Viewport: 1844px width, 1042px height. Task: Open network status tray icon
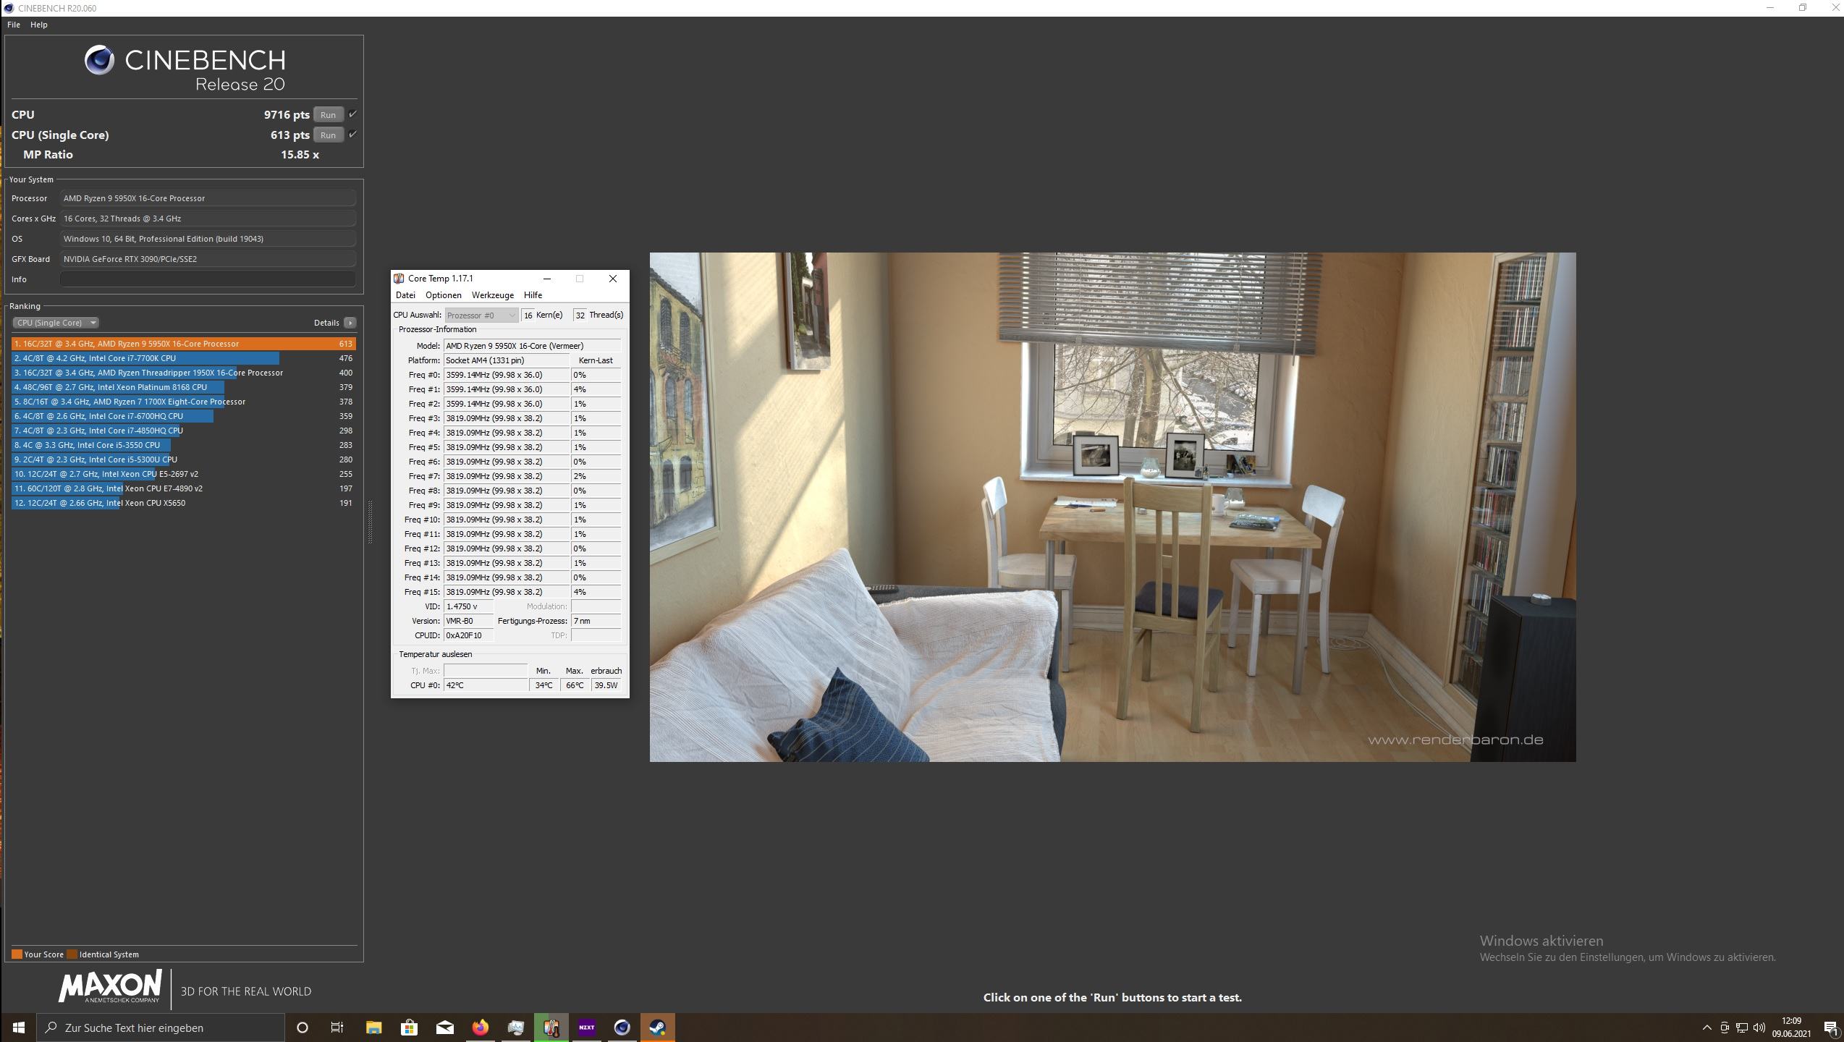(1742, 1028)
